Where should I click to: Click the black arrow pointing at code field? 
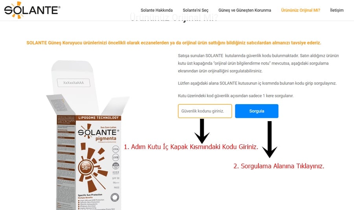pyautogui.click(x=202, y=131)
